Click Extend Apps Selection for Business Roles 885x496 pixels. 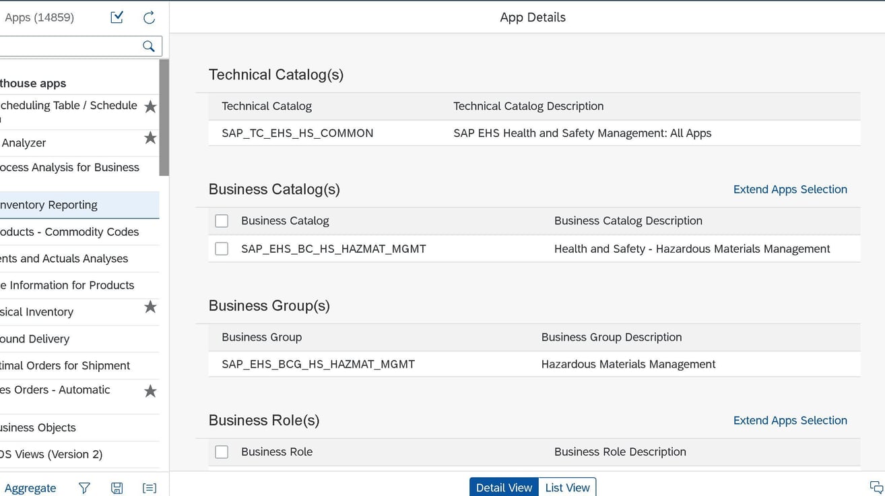[x=789, y=420]
